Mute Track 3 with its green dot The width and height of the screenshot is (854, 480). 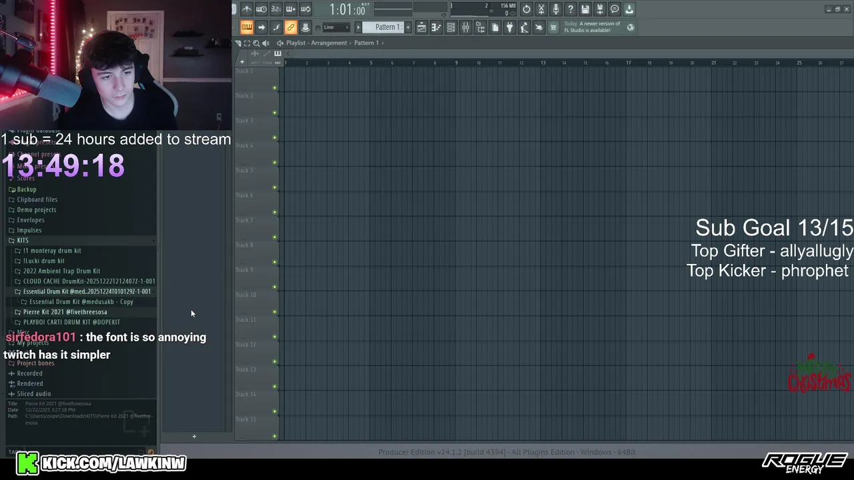tap(274, 138)
